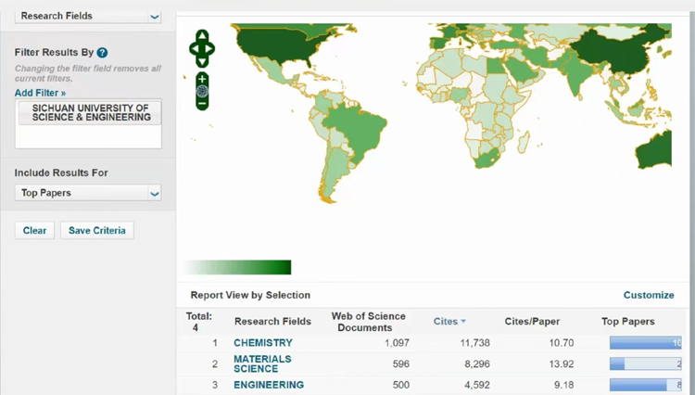This screenshot has width=695, height=395.
Task: Zoom out on the map
Action: point(202,104)
